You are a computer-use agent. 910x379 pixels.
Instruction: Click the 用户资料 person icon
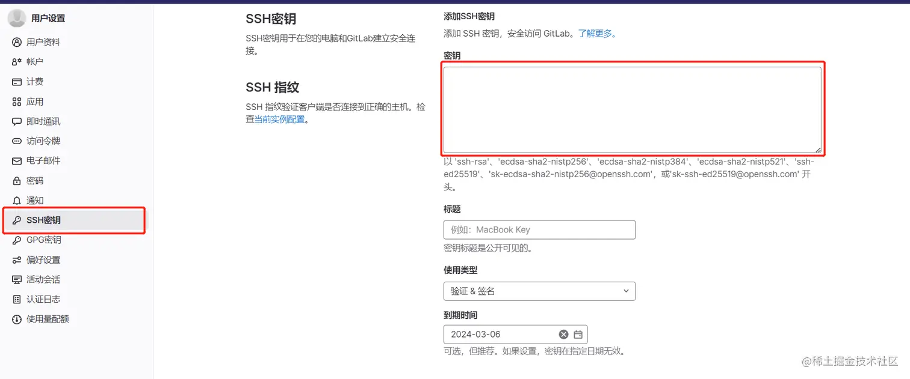(17, 42)
